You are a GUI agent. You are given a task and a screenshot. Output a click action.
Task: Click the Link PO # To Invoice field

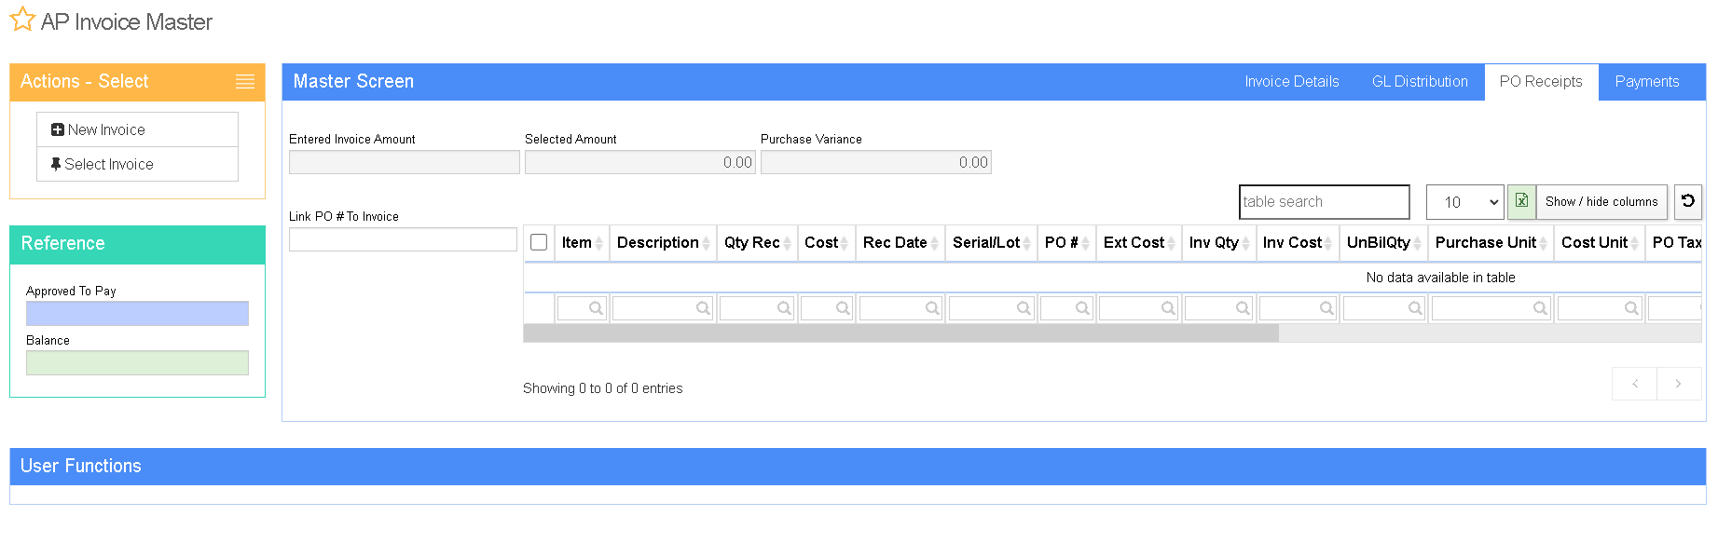pyautogui.click(x=403, y=240)
